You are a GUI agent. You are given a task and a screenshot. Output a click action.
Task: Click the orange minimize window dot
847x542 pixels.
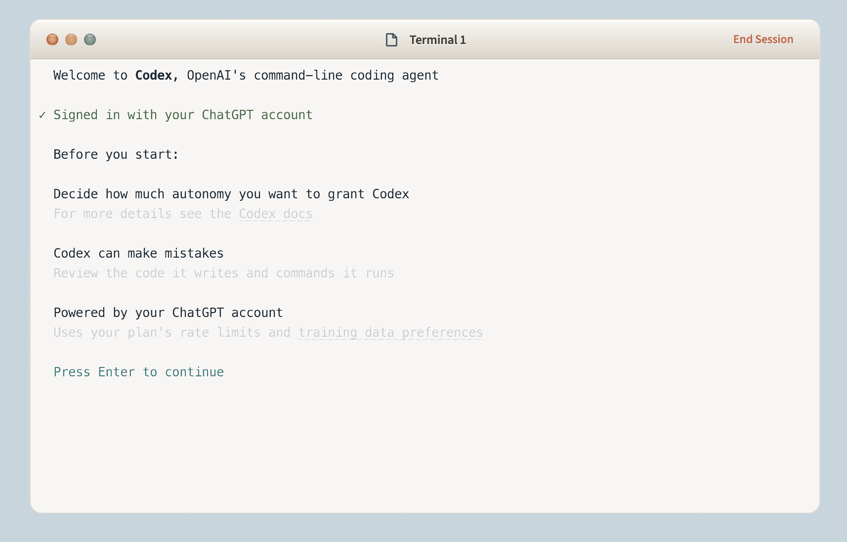[x=71, y=40]
